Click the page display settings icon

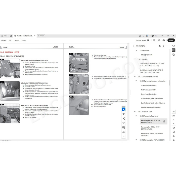click(174, 132)
